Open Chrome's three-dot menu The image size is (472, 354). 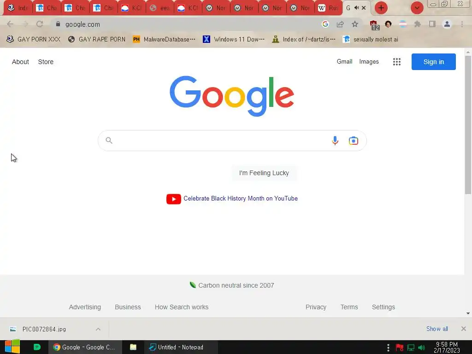(462, 24)
